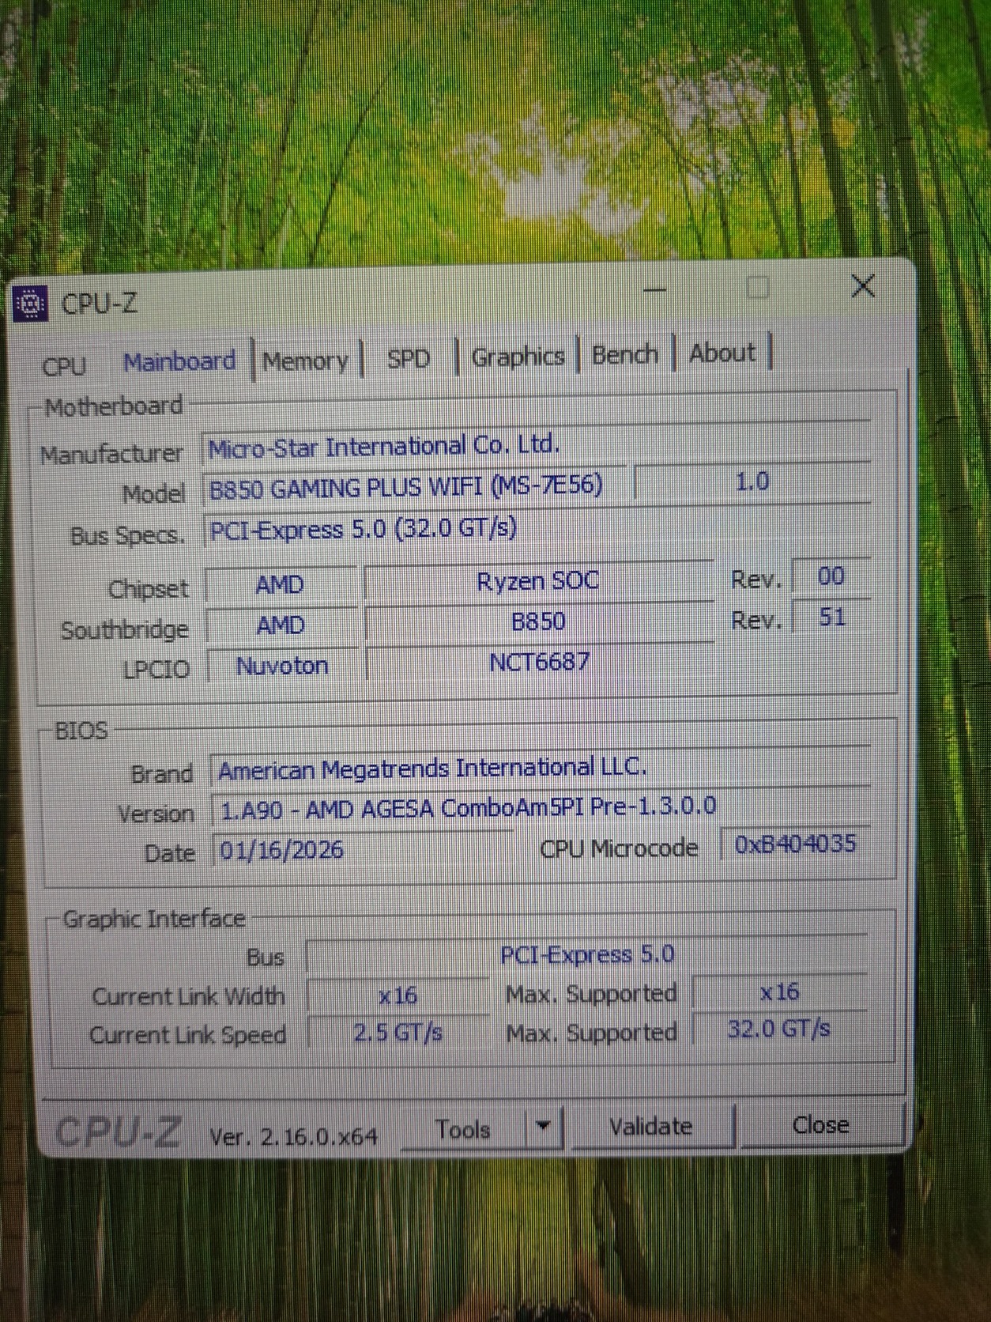The height and width of the screenshot is (1322, 991).
Task: Click the Graphic Interface Bus PCI-Express 5.0 field
Action: pyautogui.click(x=586, y=954)
